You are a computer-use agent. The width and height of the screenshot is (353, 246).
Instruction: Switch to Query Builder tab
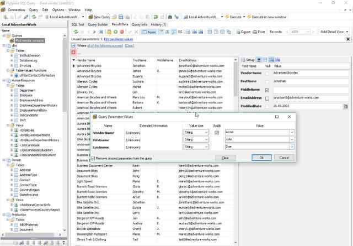tap(98, 24)
